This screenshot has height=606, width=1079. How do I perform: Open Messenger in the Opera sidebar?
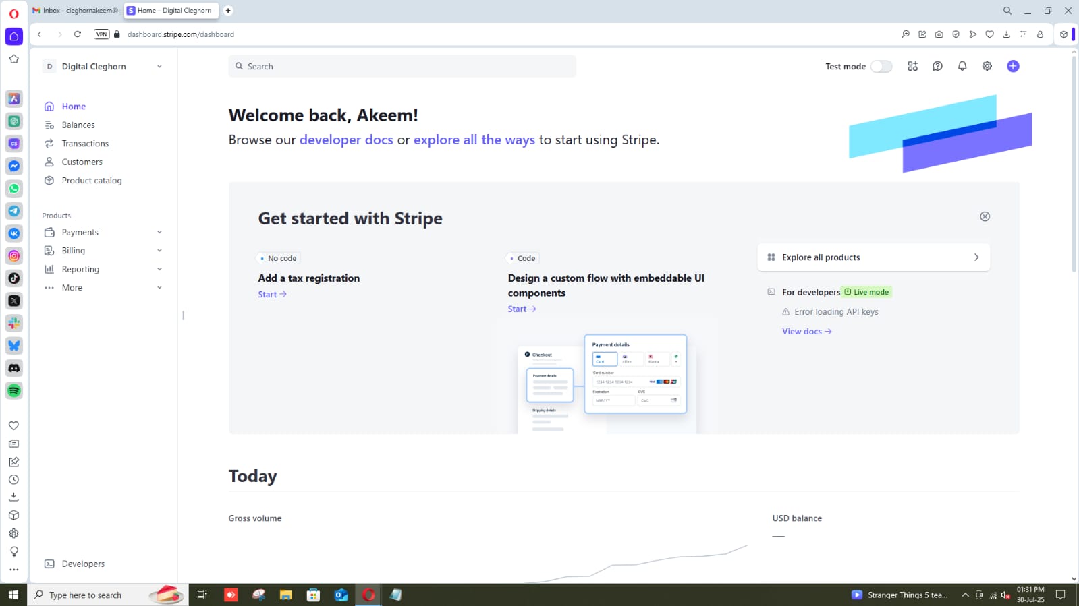click(x=13, y=166)
